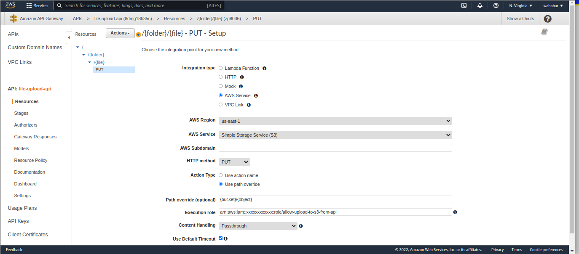Click the Path override input field

click(335, 199)
